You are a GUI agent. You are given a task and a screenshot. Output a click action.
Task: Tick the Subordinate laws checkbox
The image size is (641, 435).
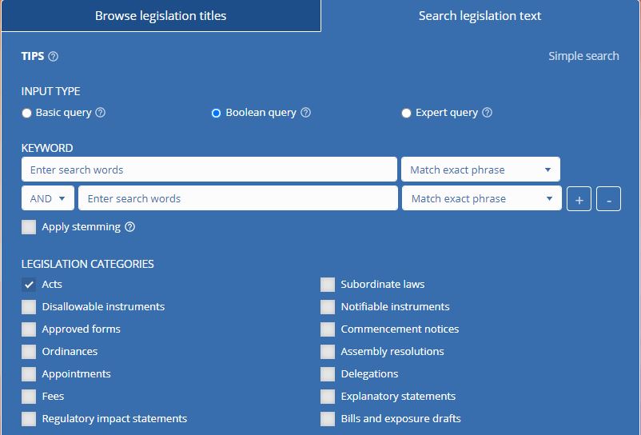click(x=328, y=285)
